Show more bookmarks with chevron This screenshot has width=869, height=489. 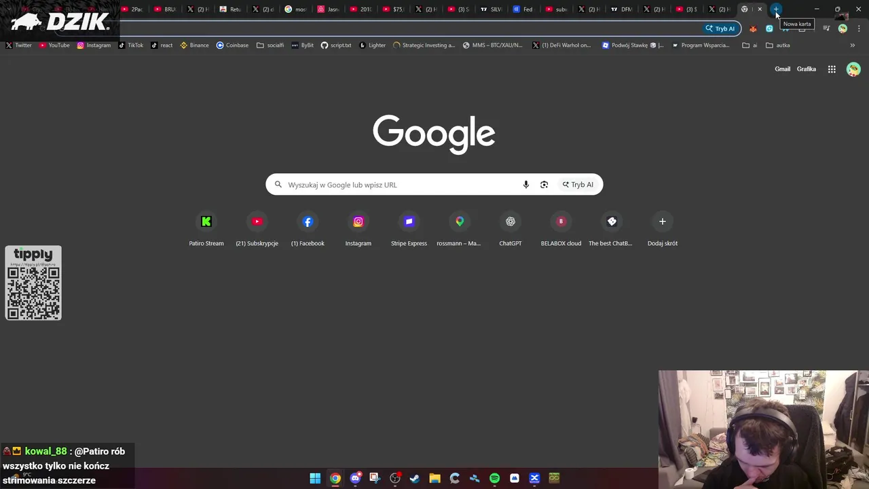tap(853, 46)
